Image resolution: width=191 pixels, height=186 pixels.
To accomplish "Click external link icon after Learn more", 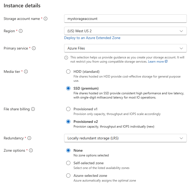I will (x=166, y=62).
